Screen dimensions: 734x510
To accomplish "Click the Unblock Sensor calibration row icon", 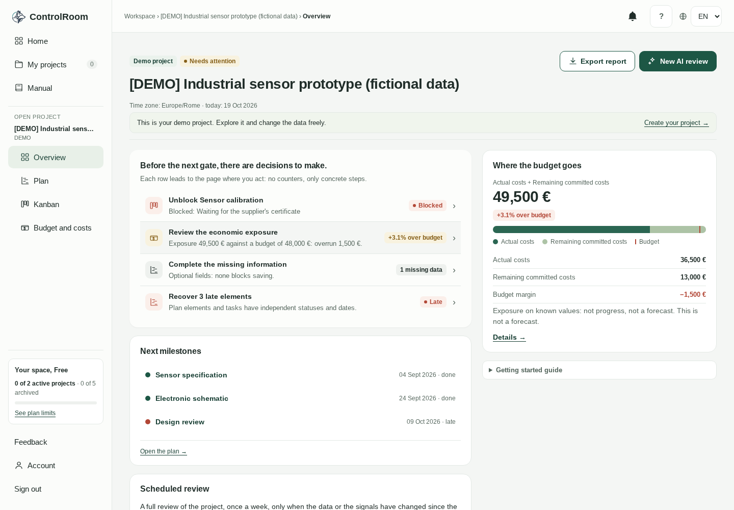I will coord(154,206).
